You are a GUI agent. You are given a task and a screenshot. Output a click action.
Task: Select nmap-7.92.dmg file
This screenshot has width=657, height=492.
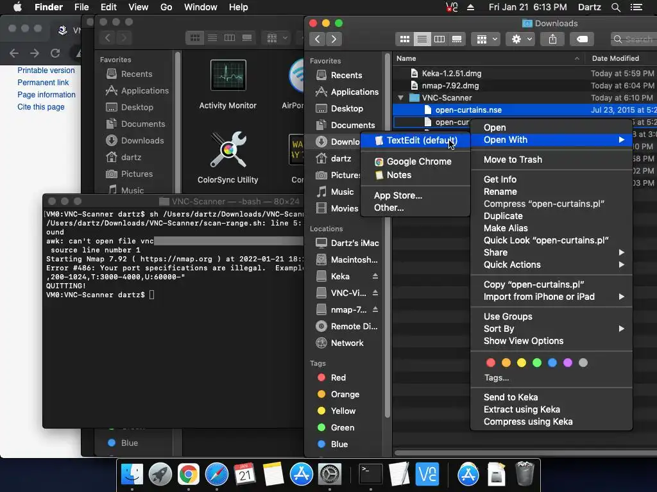pyautogui.click(x=450, y=86)
